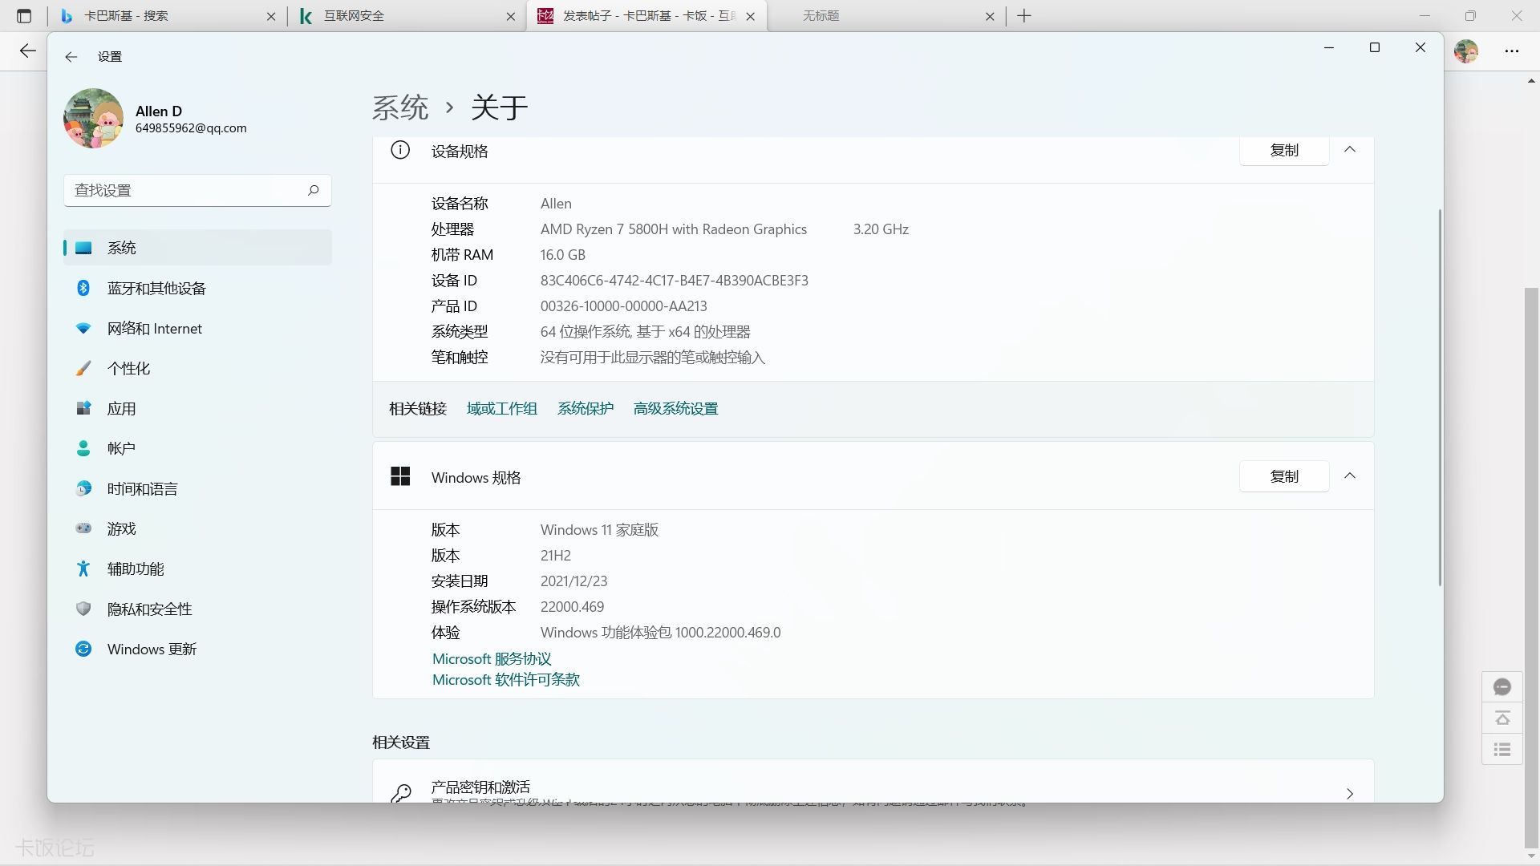This screenshot has height=866, width=1540.
Task: Open 应用 apps settings
Action: [x=197, y=408]
